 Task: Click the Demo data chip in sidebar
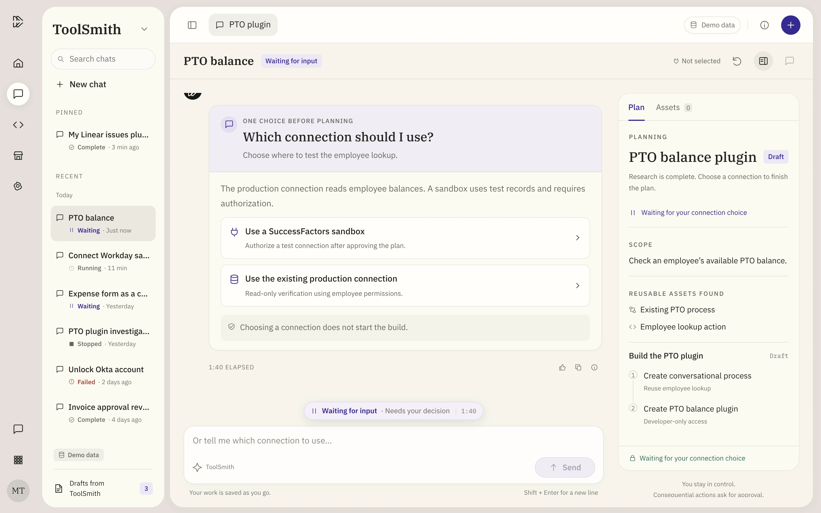coord(79,455)
